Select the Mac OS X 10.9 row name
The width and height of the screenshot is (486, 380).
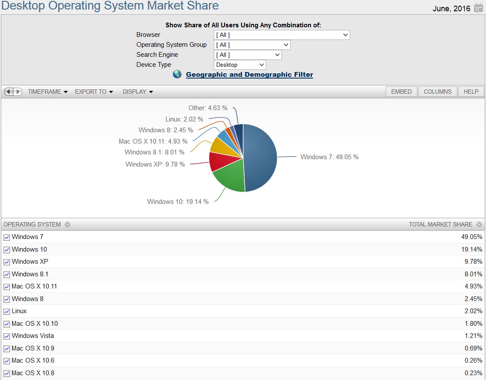[x=33, y=348]
